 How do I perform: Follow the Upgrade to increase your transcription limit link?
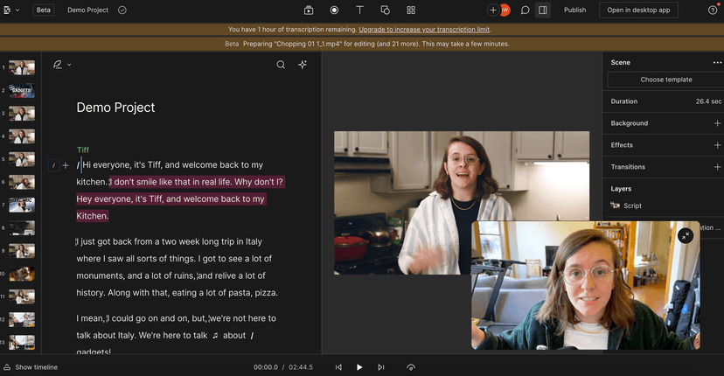(x=424, y=30)
